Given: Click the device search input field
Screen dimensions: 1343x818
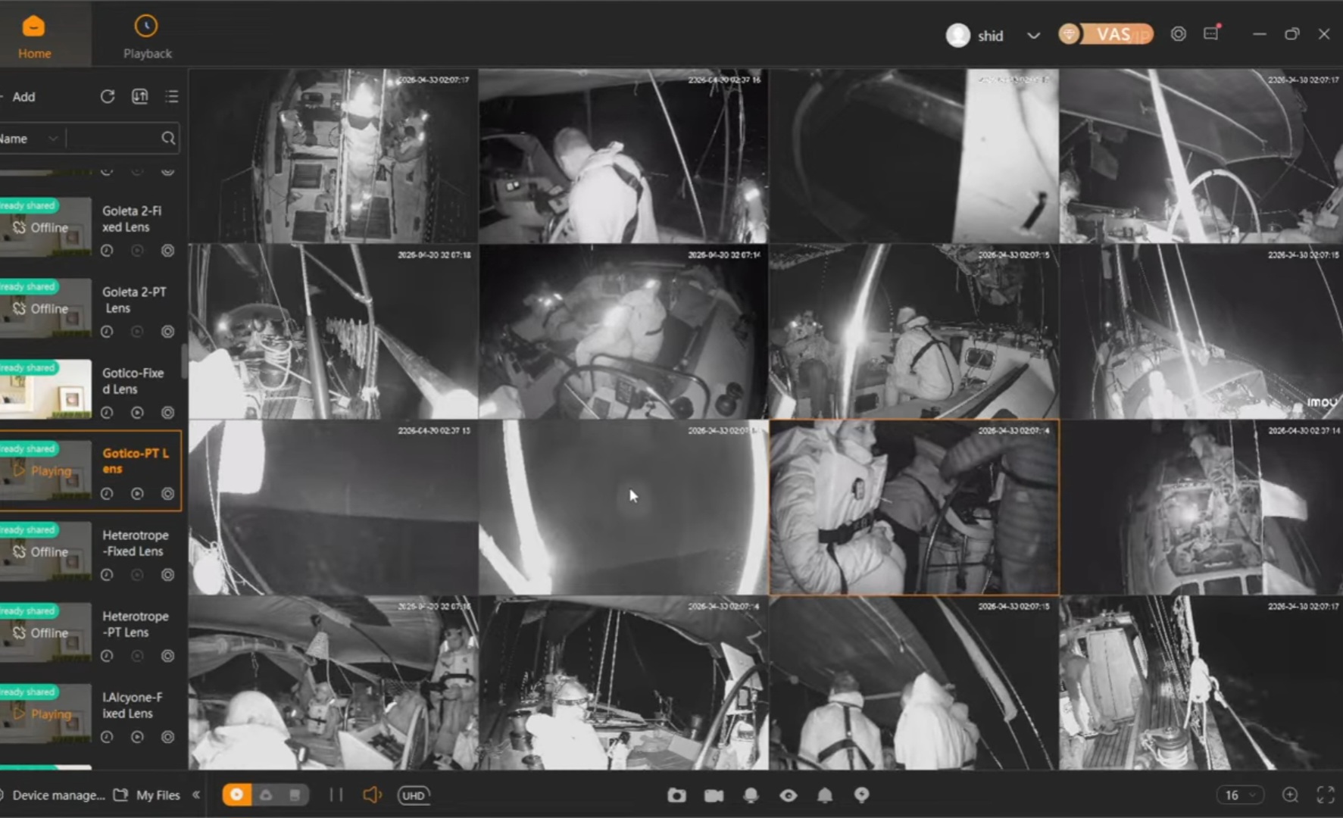Looking at the screenshot, I should [114, 139].
